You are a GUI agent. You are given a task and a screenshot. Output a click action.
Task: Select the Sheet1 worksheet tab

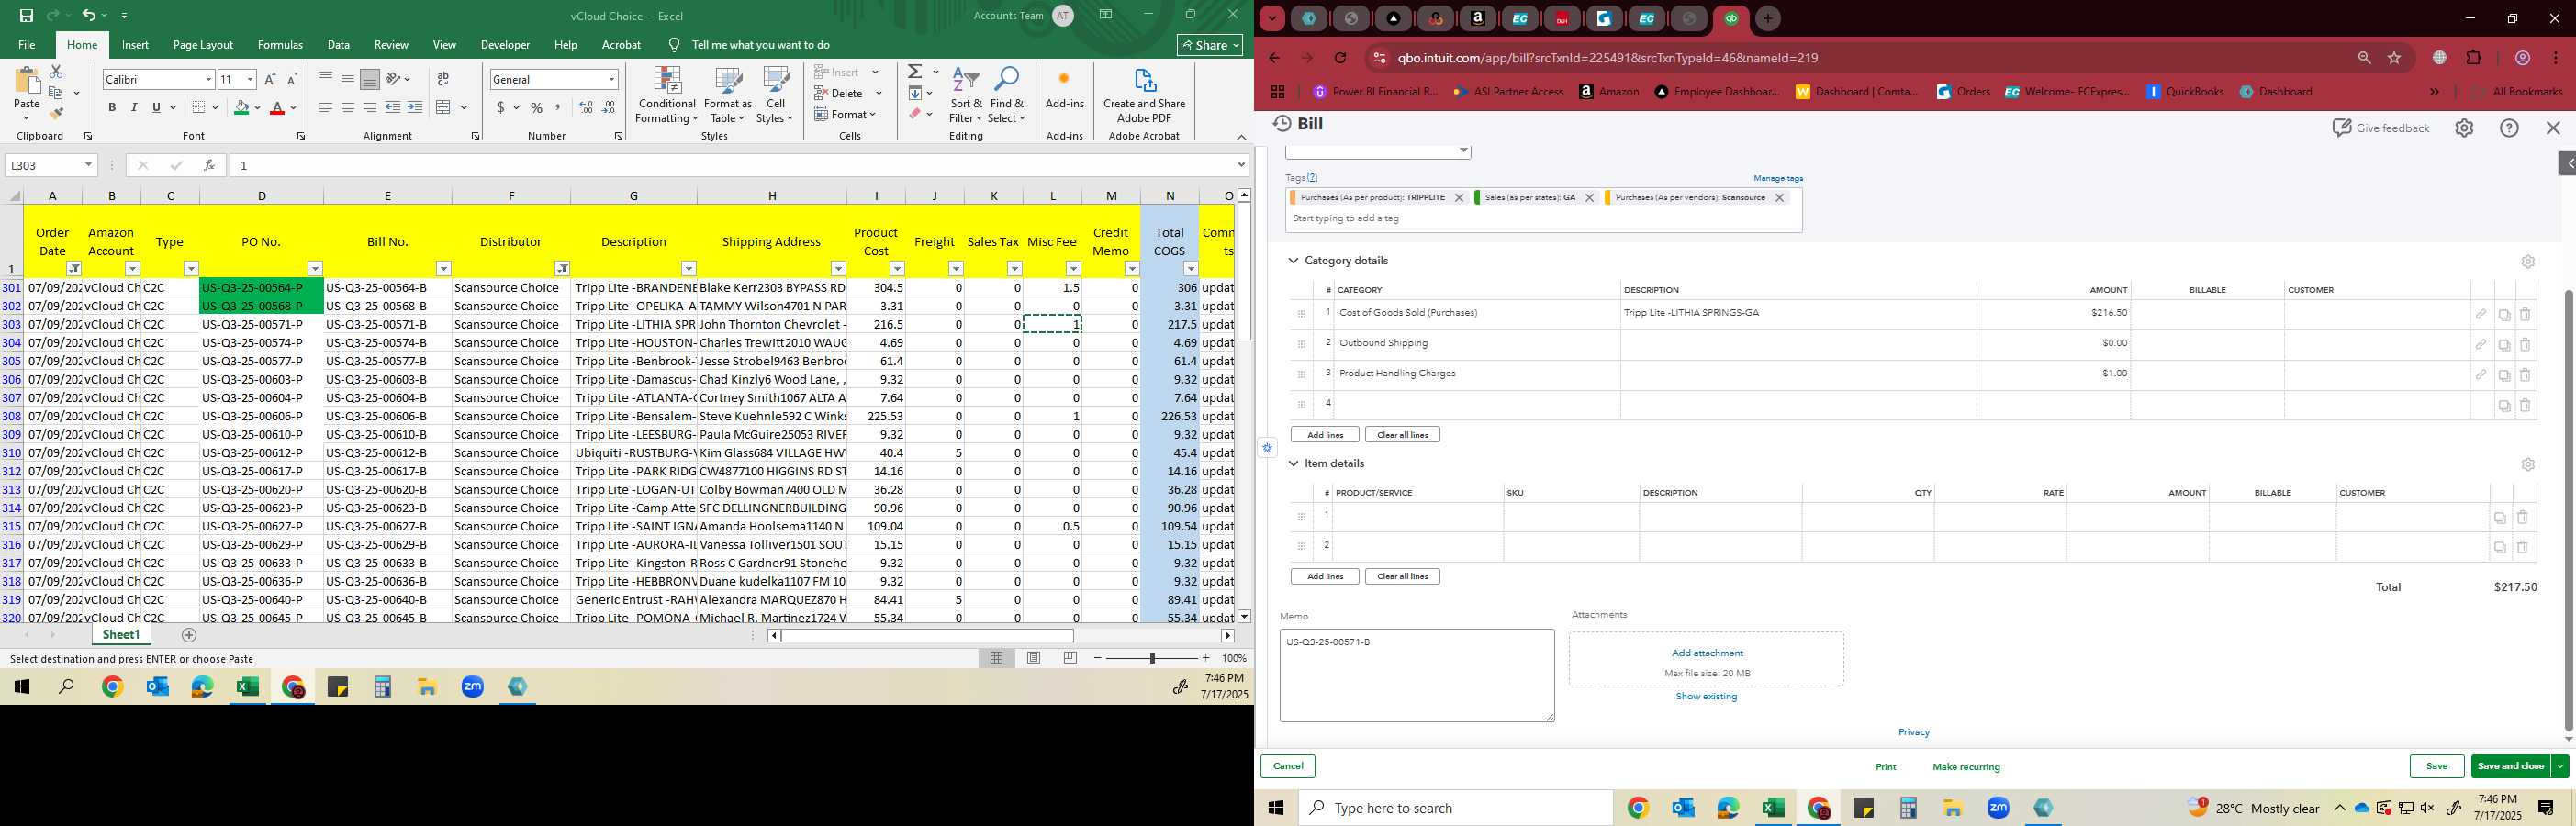tap(121, 635)
